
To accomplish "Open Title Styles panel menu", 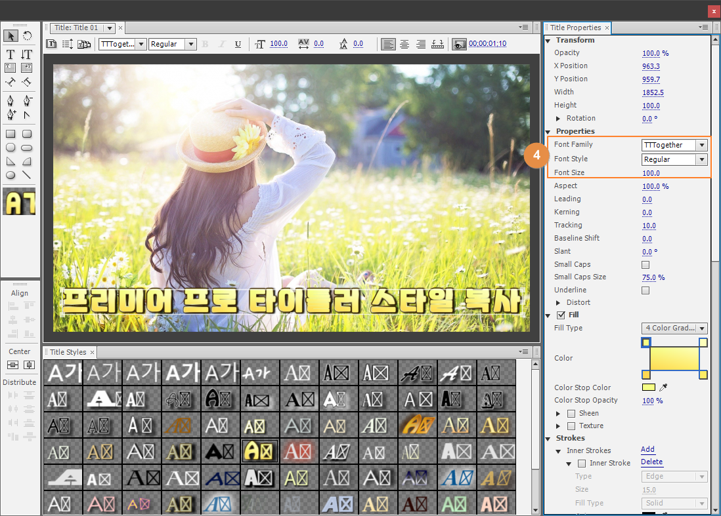I will click(523, 351).
